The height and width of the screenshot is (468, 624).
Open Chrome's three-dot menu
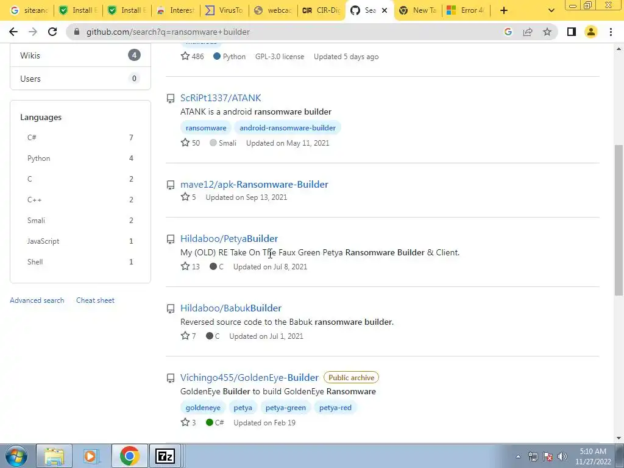click(x=611, y=32)
